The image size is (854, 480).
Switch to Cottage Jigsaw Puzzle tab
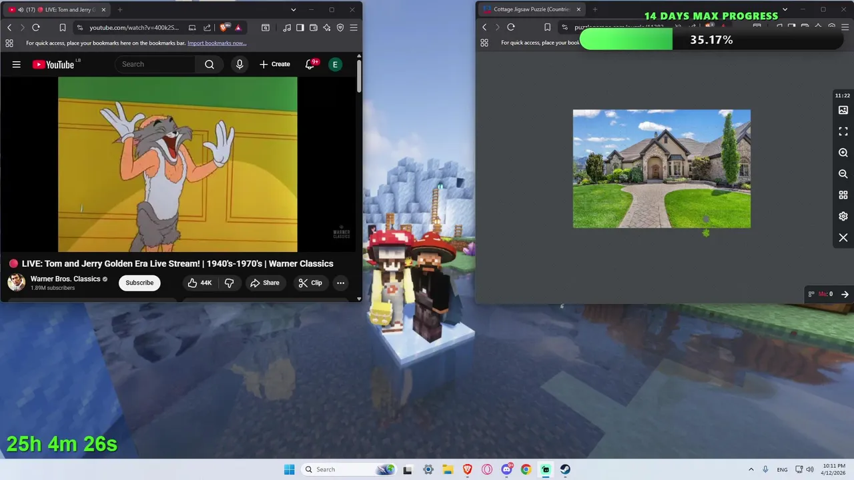[532, 10]
